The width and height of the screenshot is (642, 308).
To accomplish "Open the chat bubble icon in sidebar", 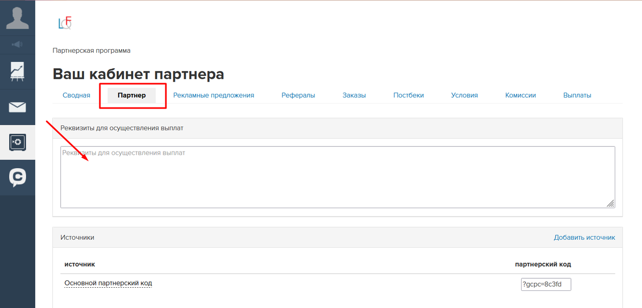I will [17, 177].
